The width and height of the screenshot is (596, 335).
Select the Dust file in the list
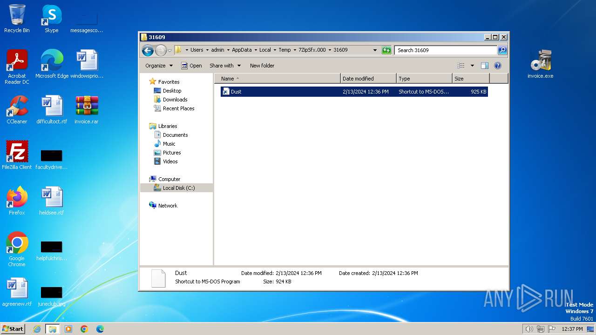(x=354, y=92)
